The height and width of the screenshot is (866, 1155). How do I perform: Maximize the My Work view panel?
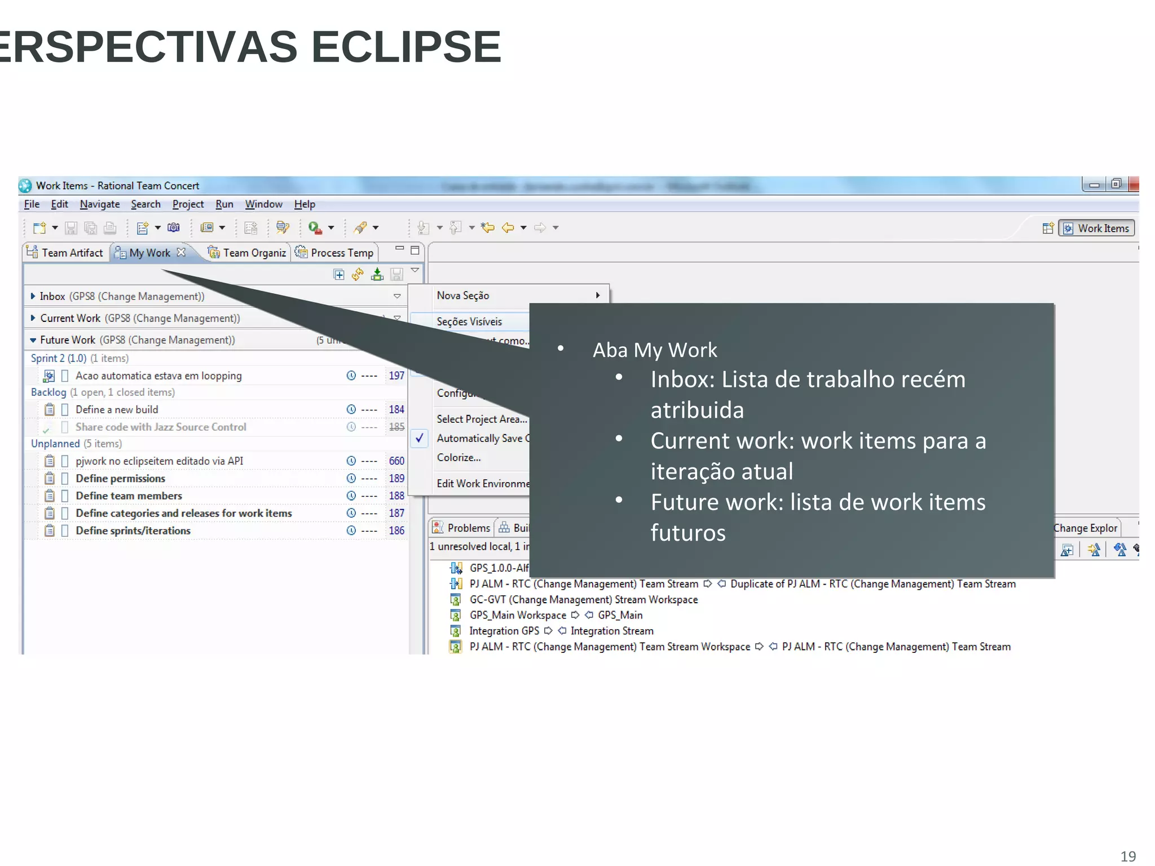coord(415,250)
